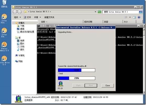This screenshot has width=146, height=105.
Task: Click the green refresh icon beside address bar
Action: [x=99, y=12]
